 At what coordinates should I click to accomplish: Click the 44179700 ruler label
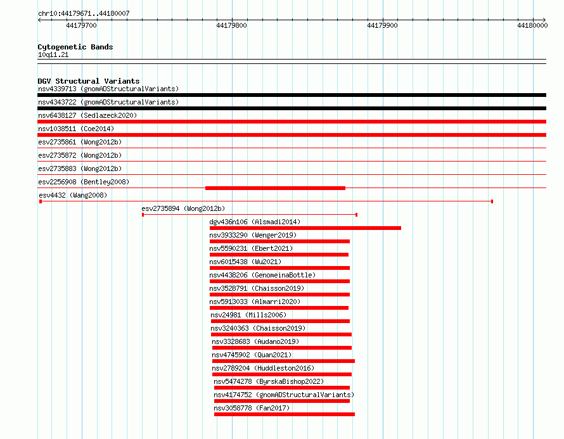(x=81, y=25)
